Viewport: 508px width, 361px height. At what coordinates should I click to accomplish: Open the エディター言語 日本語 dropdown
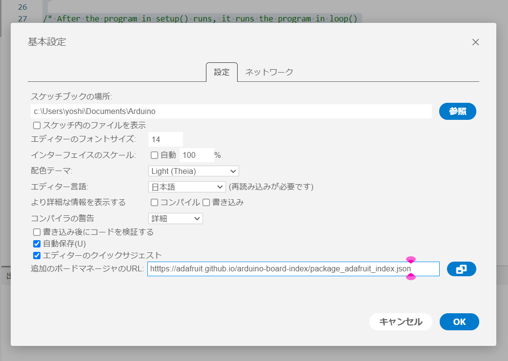(x=187, y=187)
